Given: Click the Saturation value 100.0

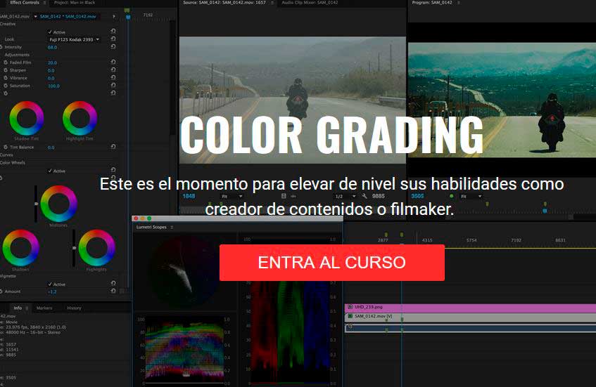Looking at the screenshot, I should point(53,86).
